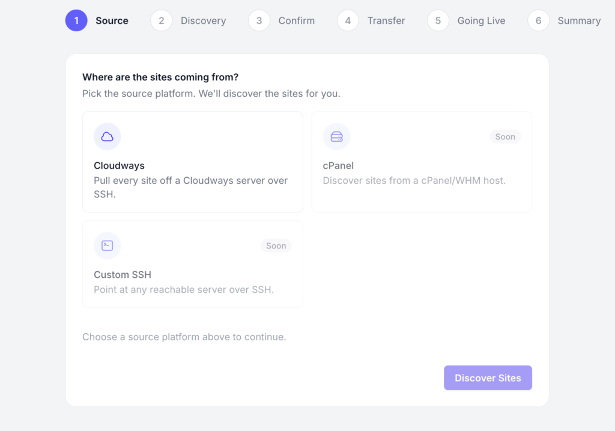Go to step 3 number circle

[259, 20]
